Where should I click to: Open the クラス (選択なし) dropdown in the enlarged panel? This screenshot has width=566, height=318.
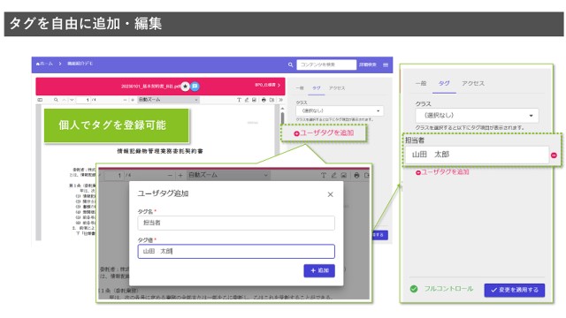(477, 116)
